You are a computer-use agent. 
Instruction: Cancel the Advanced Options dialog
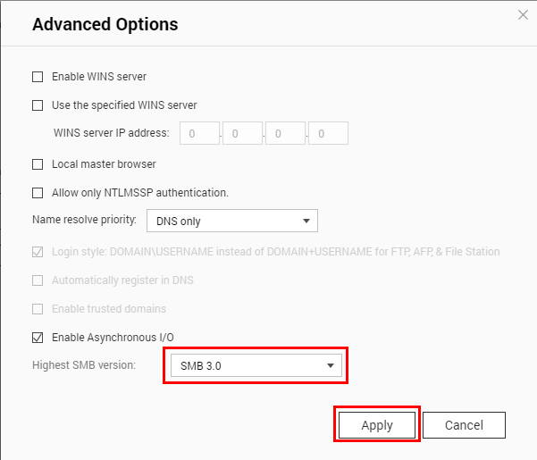coord(464,425)
